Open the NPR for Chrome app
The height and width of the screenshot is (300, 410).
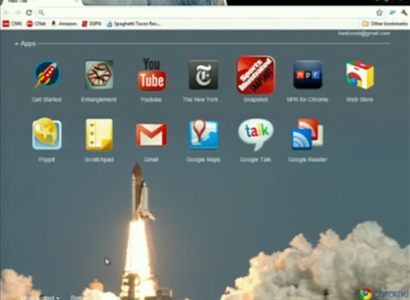307,75
